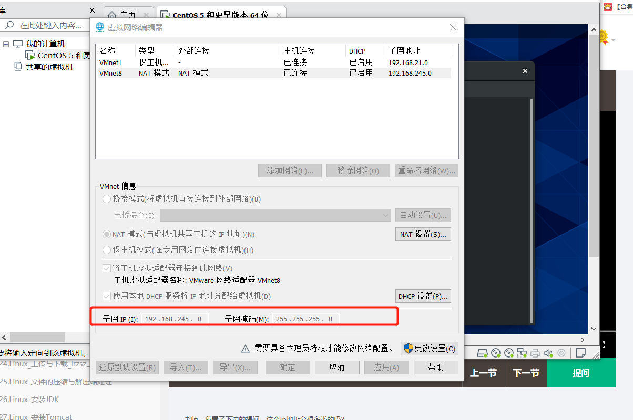Toggle use local DHCP service checkbox

[107, 296]
